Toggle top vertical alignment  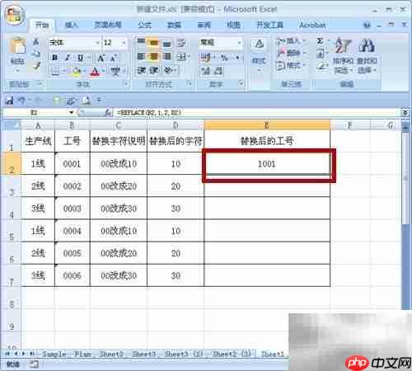[x=141, y=42]
